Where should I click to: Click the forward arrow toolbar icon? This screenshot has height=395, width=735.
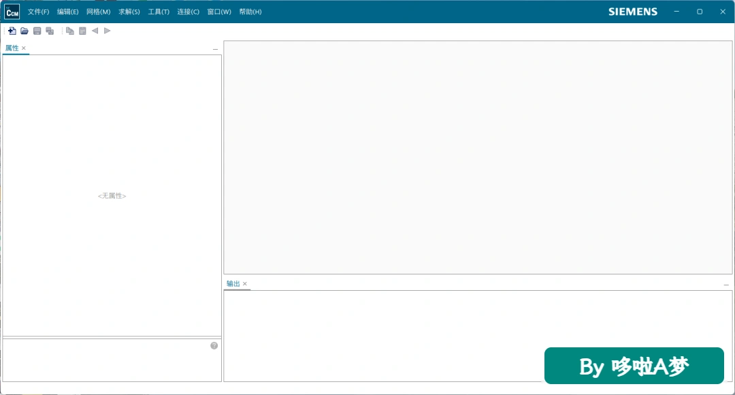[108, 31]
